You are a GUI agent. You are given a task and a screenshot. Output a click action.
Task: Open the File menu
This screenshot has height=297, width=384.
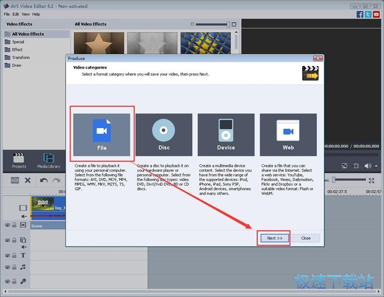click(7, 14)
